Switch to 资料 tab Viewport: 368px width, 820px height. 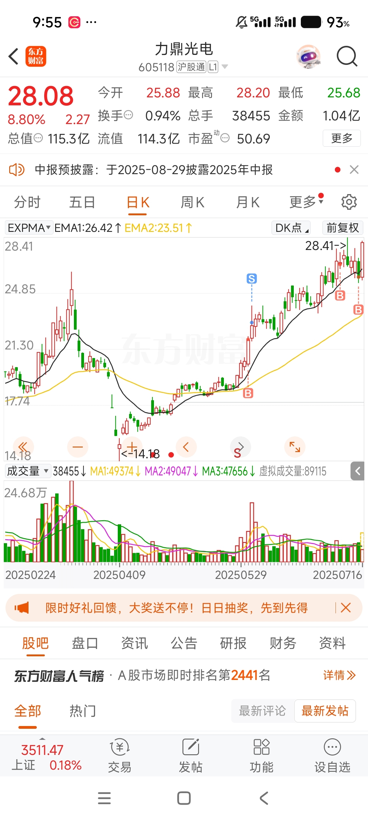(x=332, y=643)
